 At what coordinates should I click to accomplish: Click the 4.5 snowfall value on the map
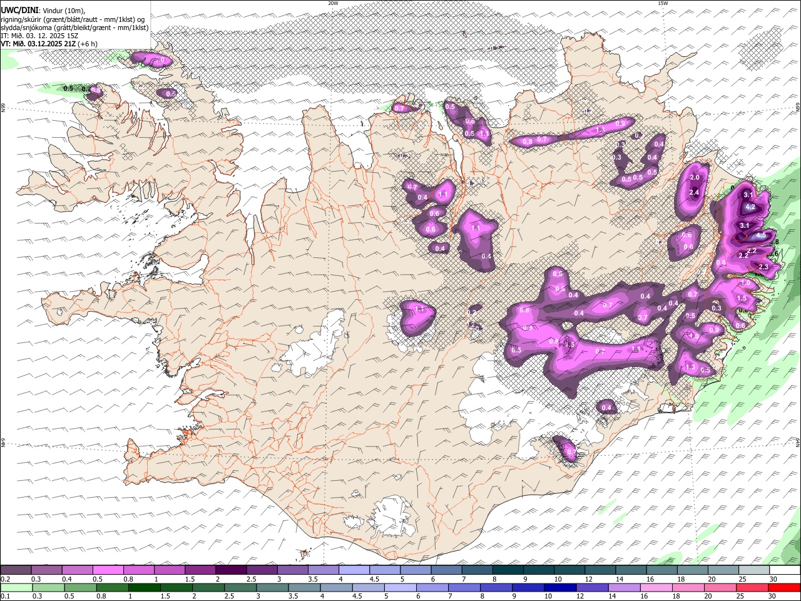(761, 235)
